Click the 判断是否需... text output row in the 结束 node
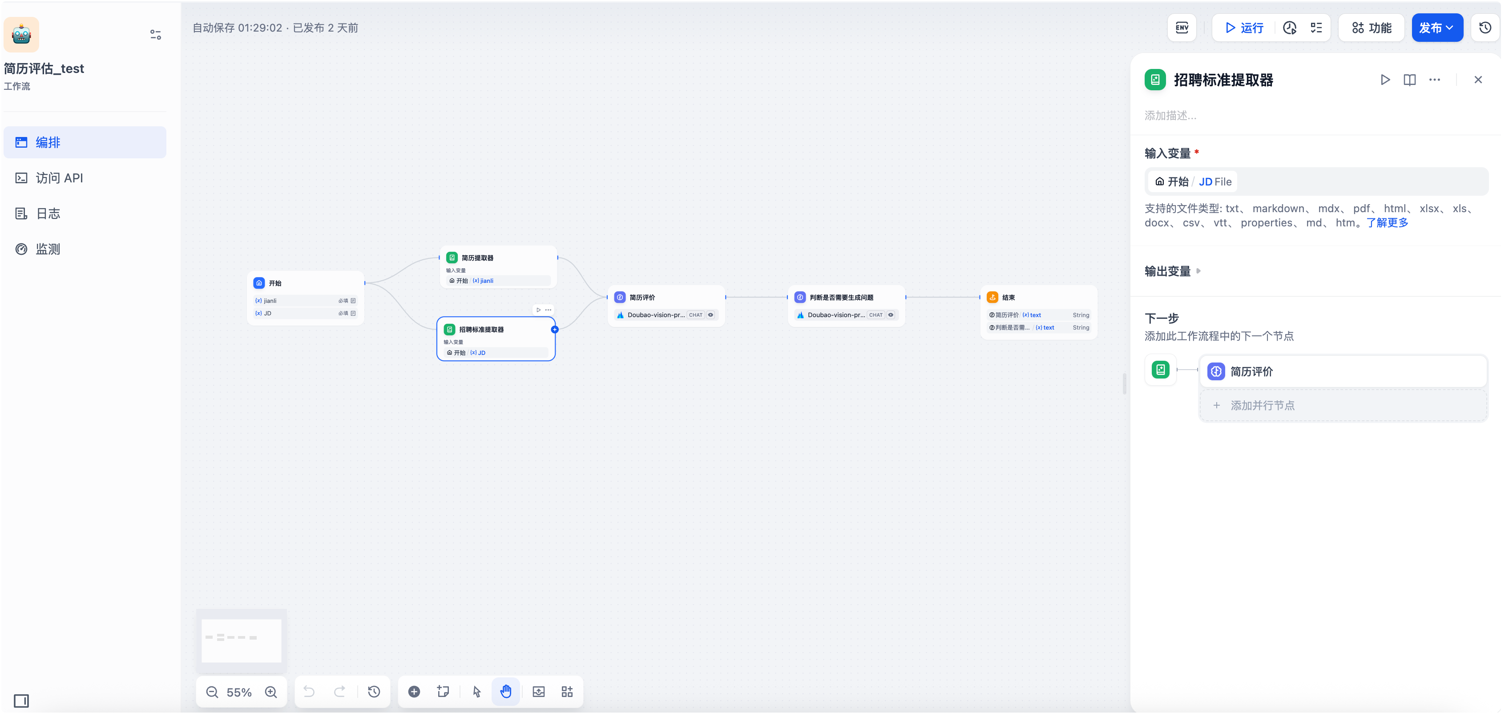 pos(1039,328)
